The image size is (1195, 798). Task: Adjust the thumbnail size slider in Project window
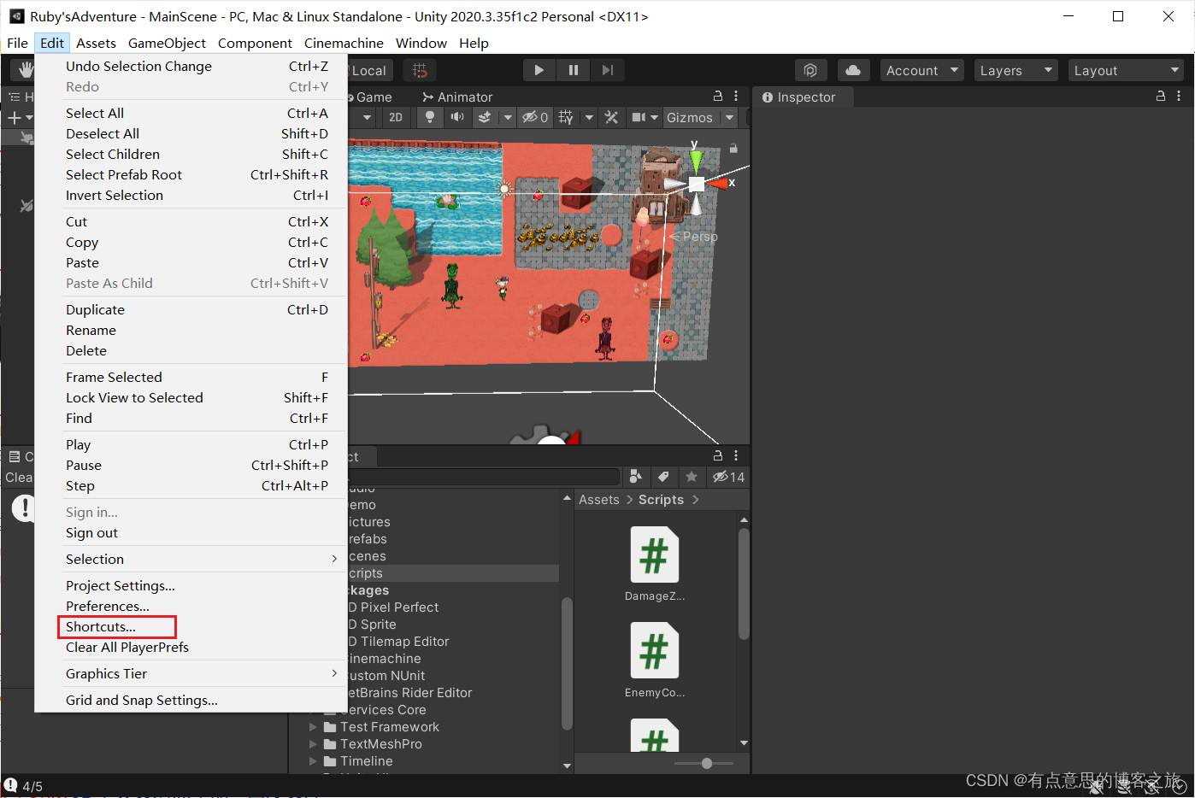point(706,763)
